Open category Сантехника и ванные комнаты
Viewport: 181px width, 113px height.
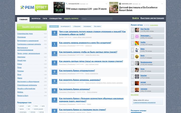point(29,44)
